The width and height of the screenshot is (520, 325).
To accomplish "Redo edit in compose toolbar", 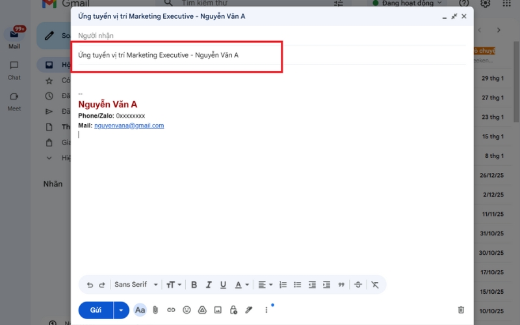I will 102,285.
